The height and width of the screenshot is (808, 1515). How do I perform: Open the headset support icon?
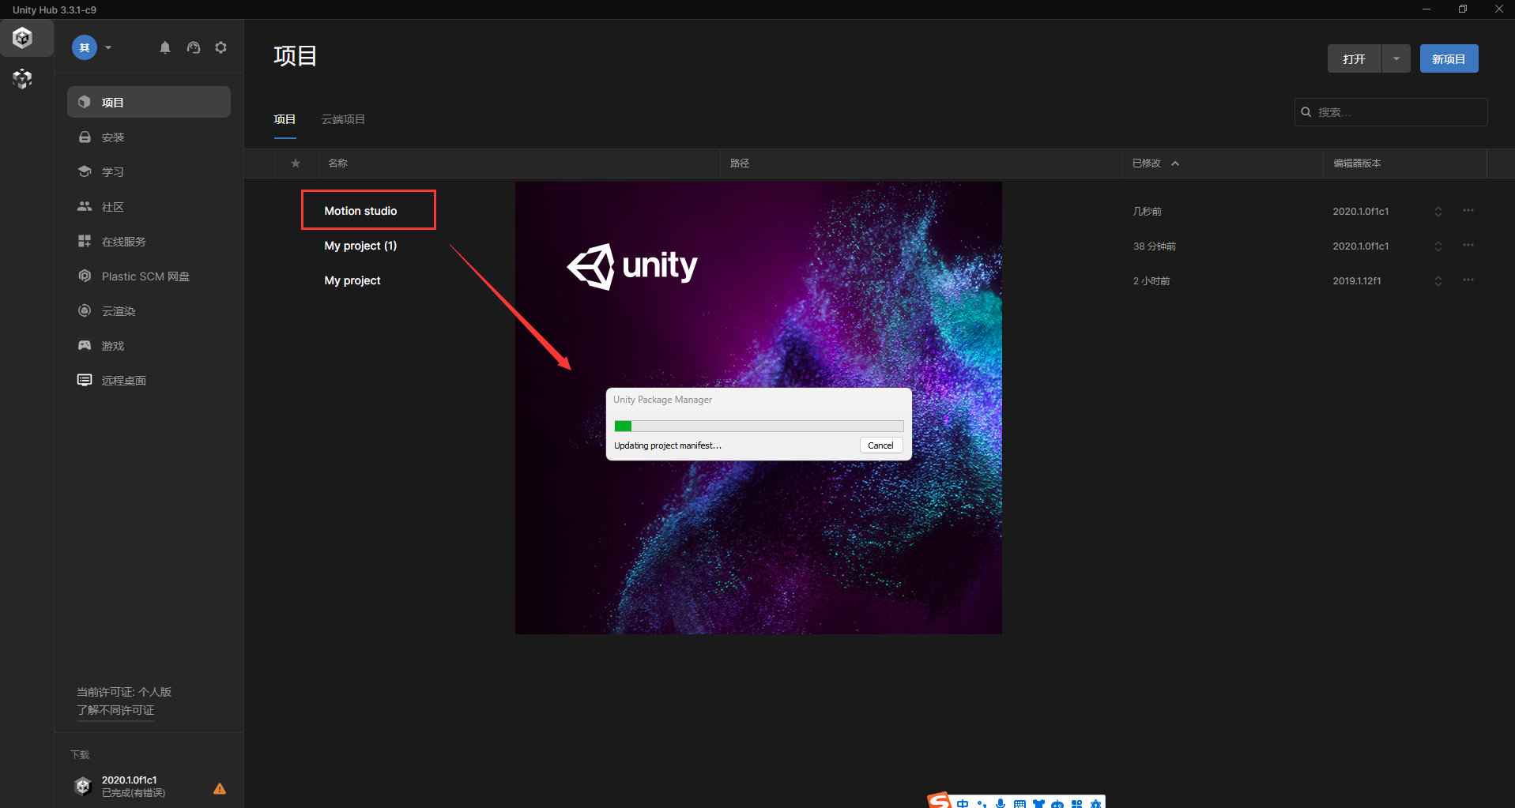194,47
